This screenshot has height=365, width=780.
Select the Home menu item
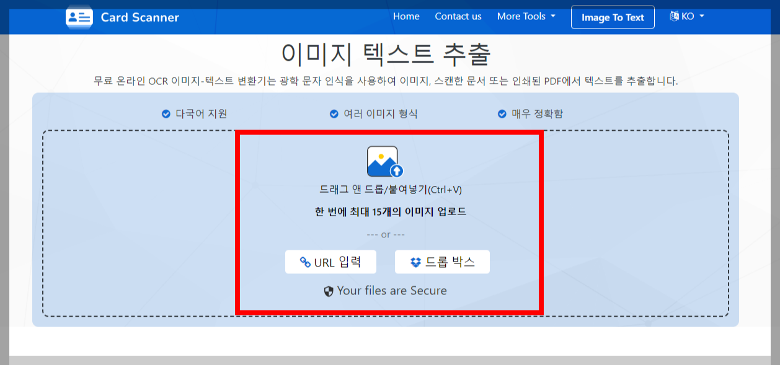pos(406,17)
